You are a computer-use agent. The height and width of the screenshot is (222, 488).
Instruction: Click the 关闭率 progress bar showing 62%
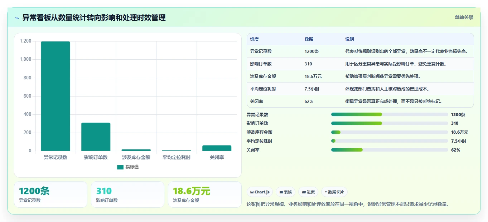[x=390, y=150]
